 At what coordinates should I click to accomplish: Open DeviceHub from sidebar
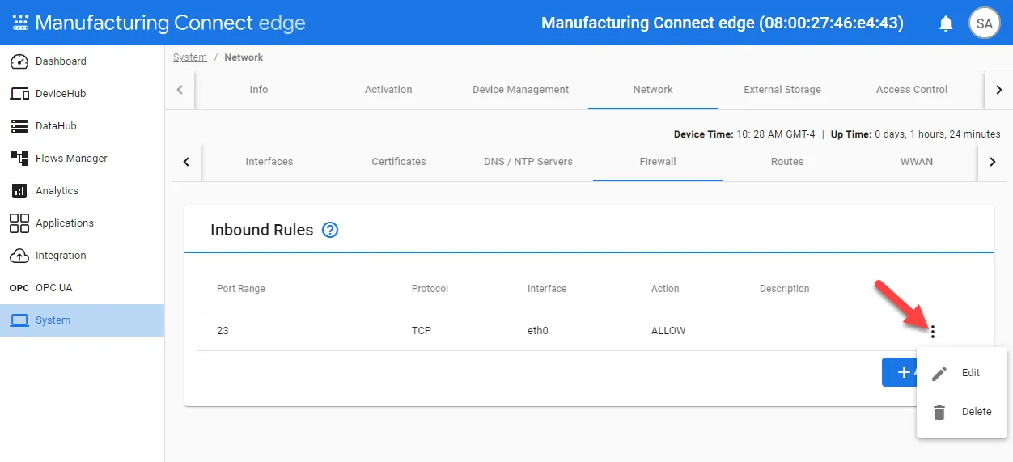tap(82, 94)
